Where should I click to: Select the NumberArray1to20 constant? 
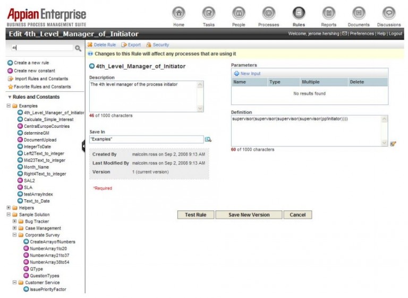tap(48, 248)
